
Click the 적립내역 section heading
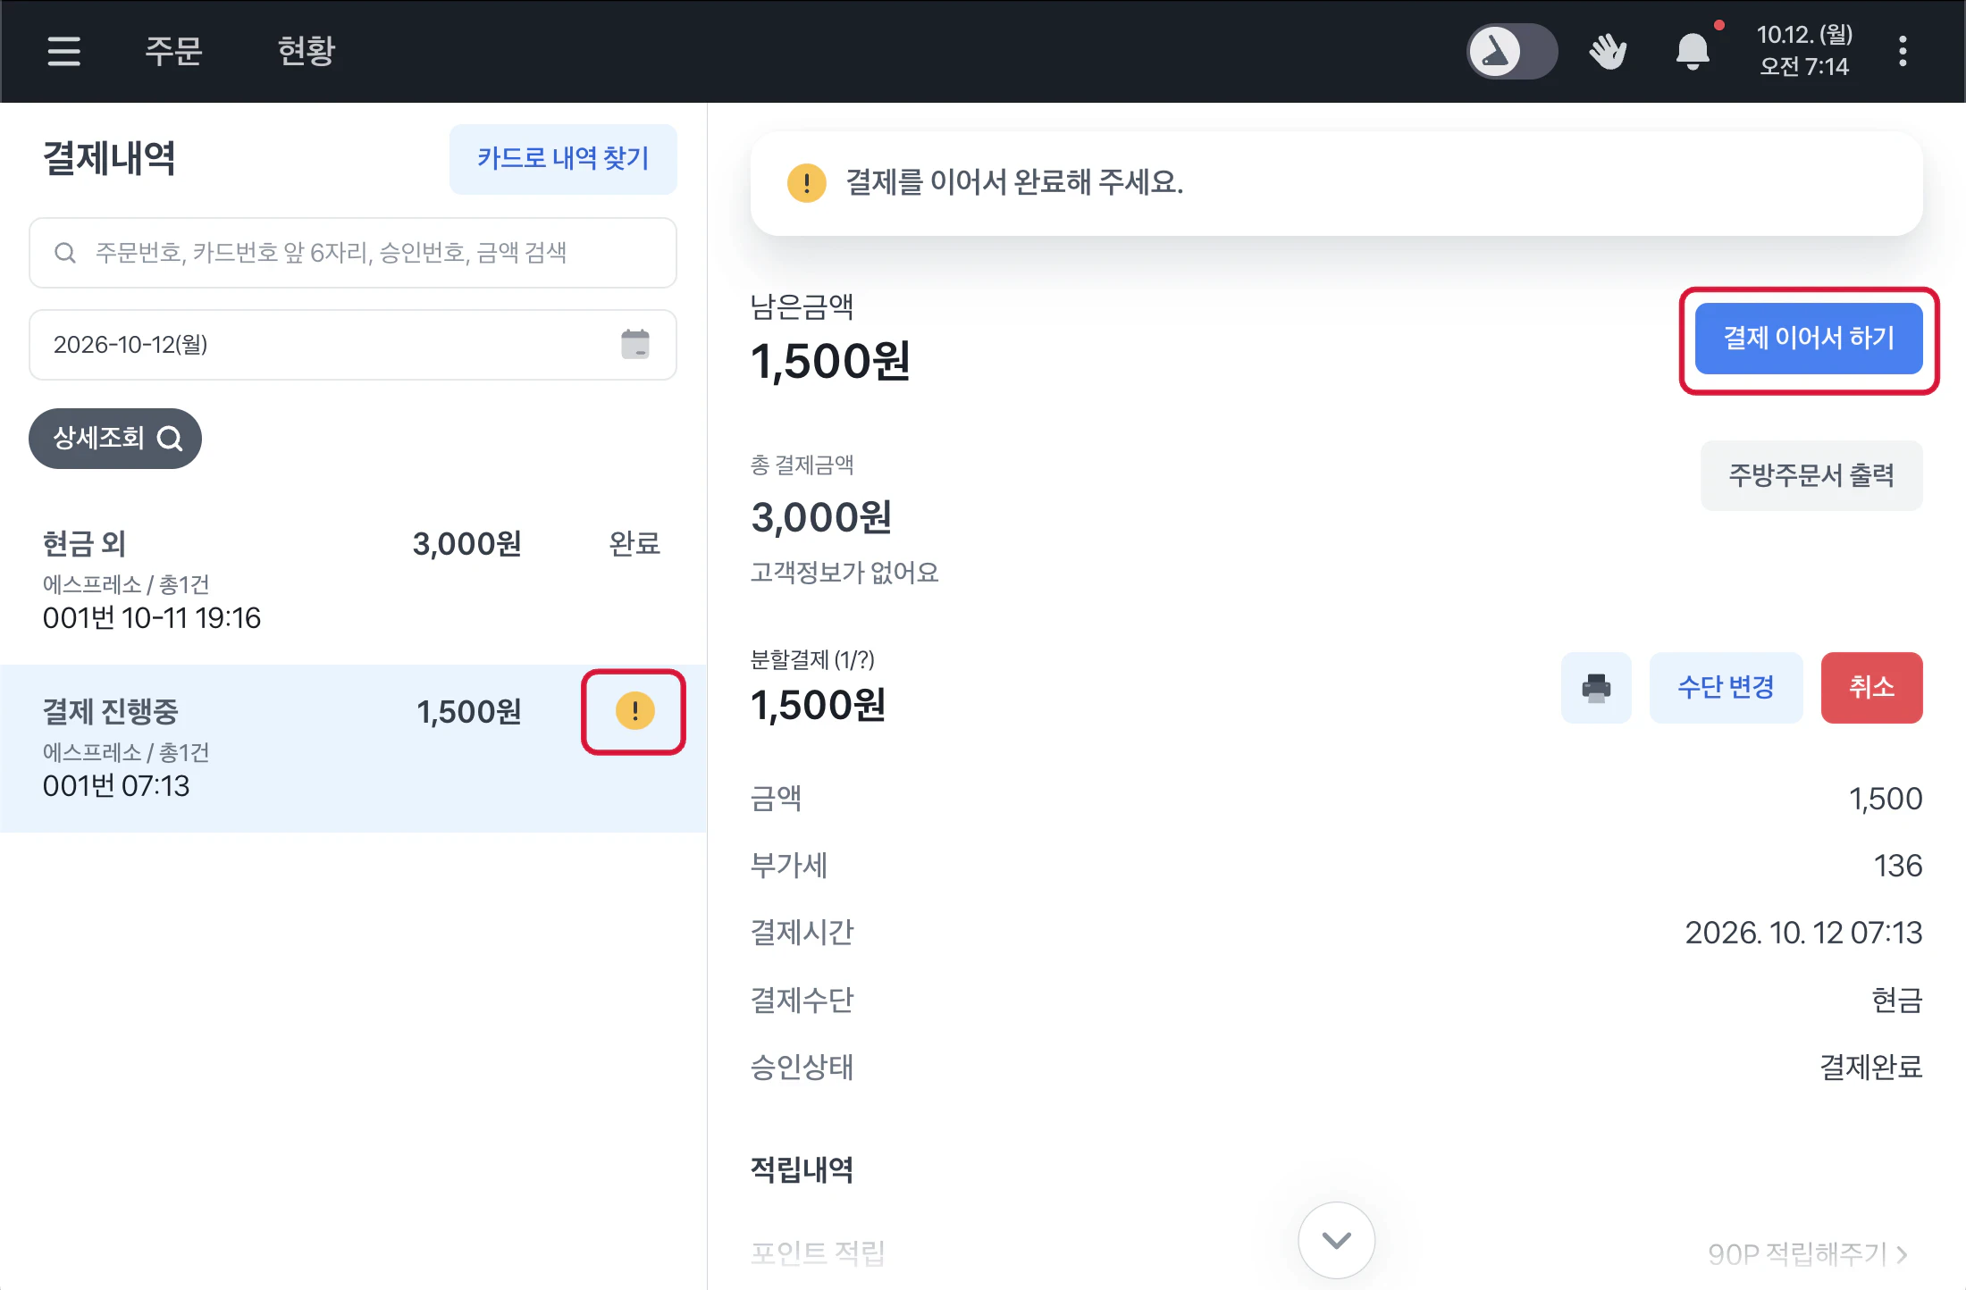coord(802,1169)
